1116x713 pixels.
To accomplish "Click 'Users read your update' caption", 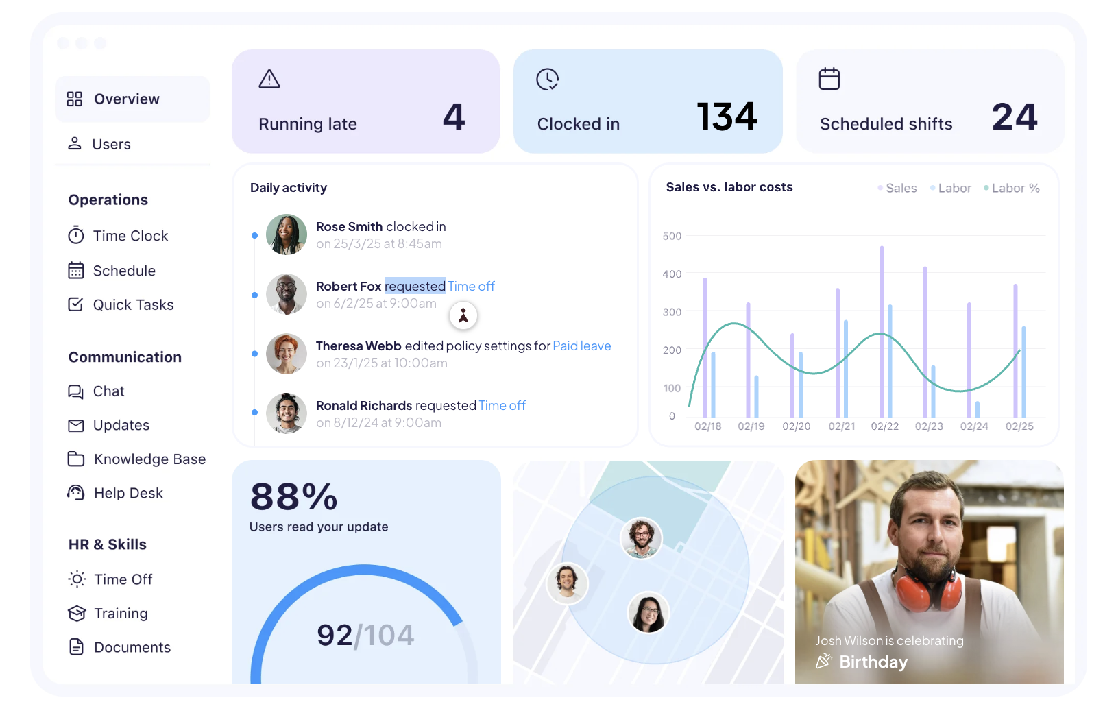I will pos(319,527).
